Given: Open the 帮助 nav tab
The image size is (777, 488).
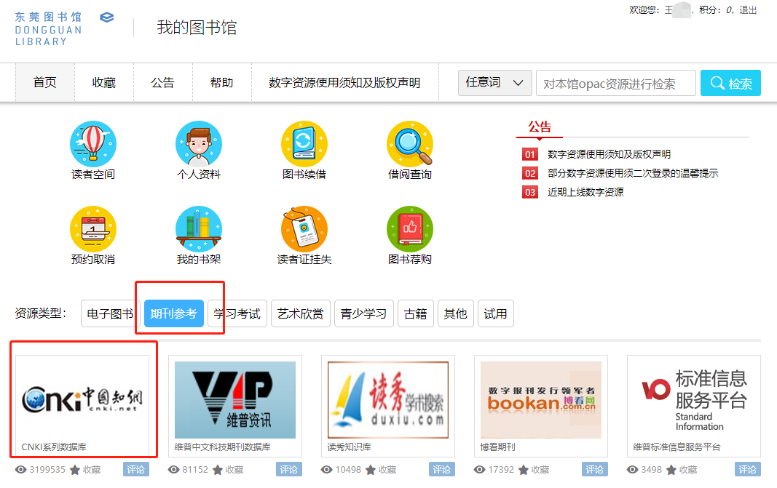Looking at the screenshot, I should (222, 83).
